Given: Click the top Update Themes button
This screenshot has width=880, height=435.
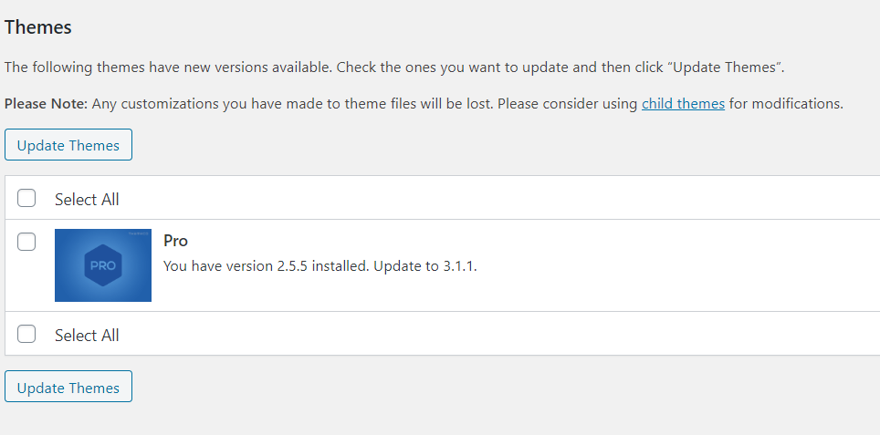Looking at the screenshot, I should pos(68,145).
